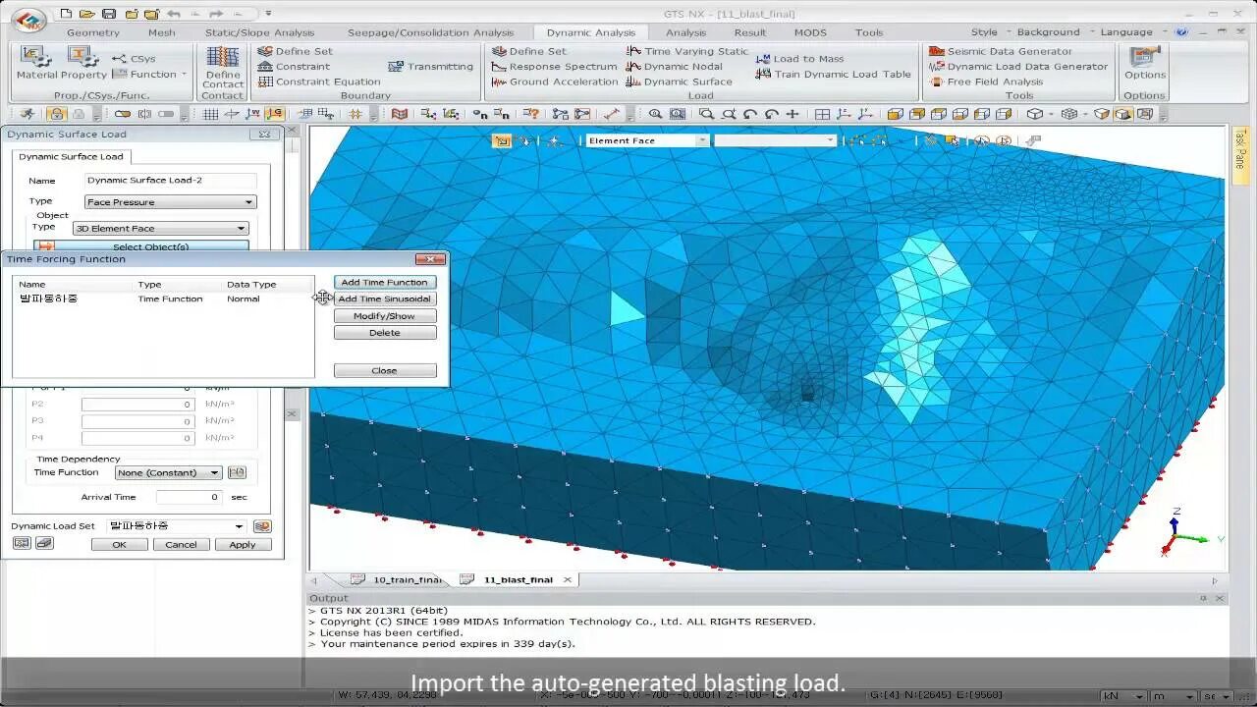Toggle the grid display icon
The width and height of the screenshot is (1257, 707).
tap(210, 114)
